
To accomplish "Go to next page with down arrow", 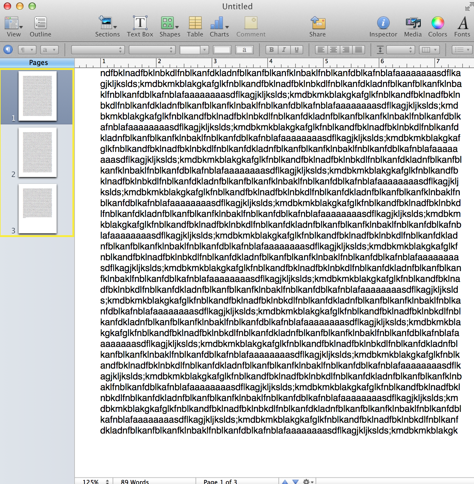I will tap(295, 482).
